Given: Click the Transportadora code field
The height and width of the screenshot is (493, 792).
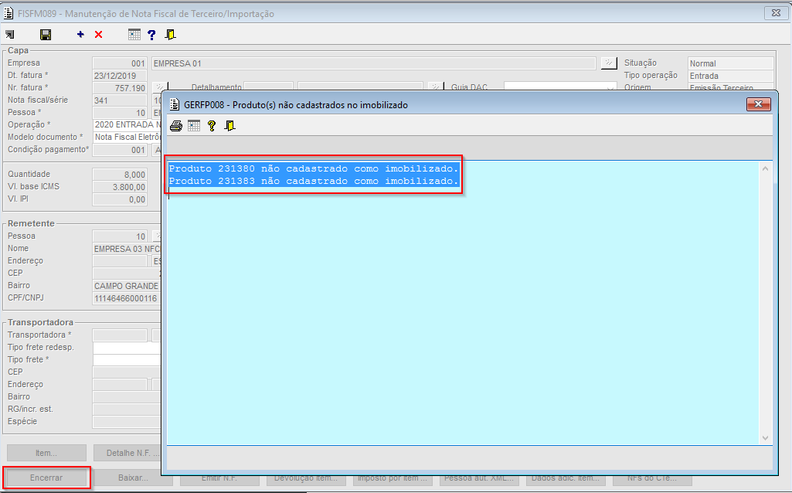Looking at the screenshot, I should (120, 335).
